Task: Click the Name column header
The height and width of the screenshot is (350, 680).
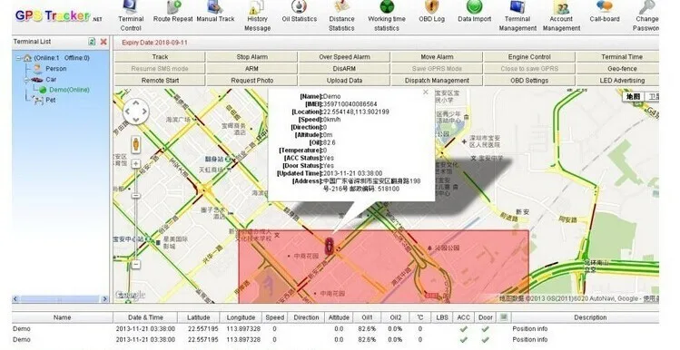Action: (62, 317)
